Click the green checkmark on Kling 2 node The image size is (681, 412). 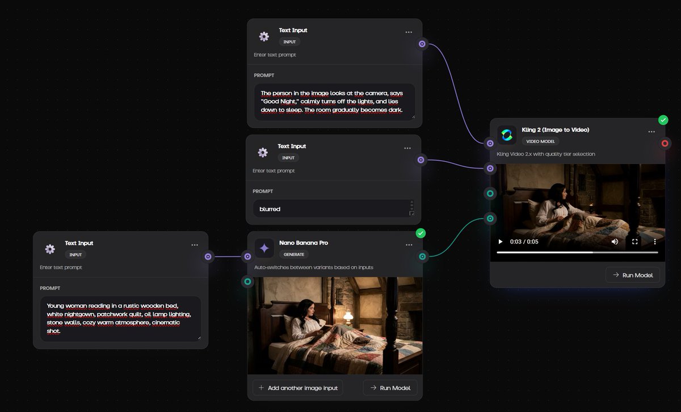[x=663, y=120]
